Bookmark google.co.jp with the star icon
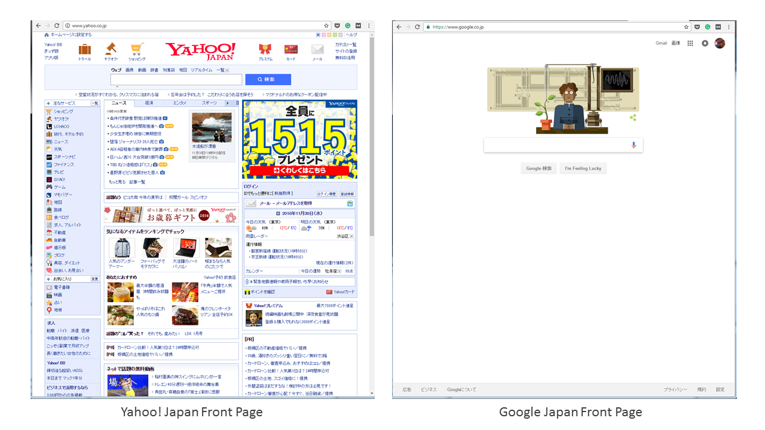The width and height of the screenshot is (765, 430). click(x=687, y=27)
